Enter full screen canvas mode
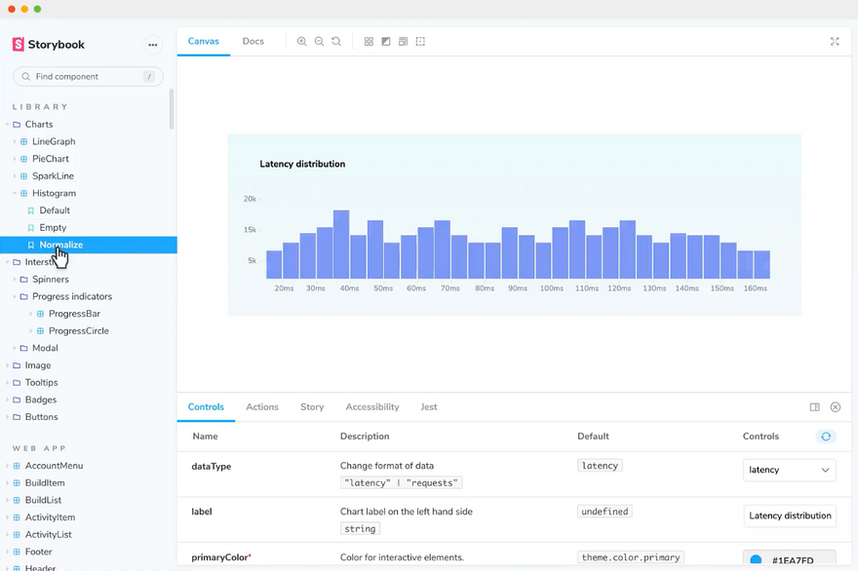 tap(835, 42)
